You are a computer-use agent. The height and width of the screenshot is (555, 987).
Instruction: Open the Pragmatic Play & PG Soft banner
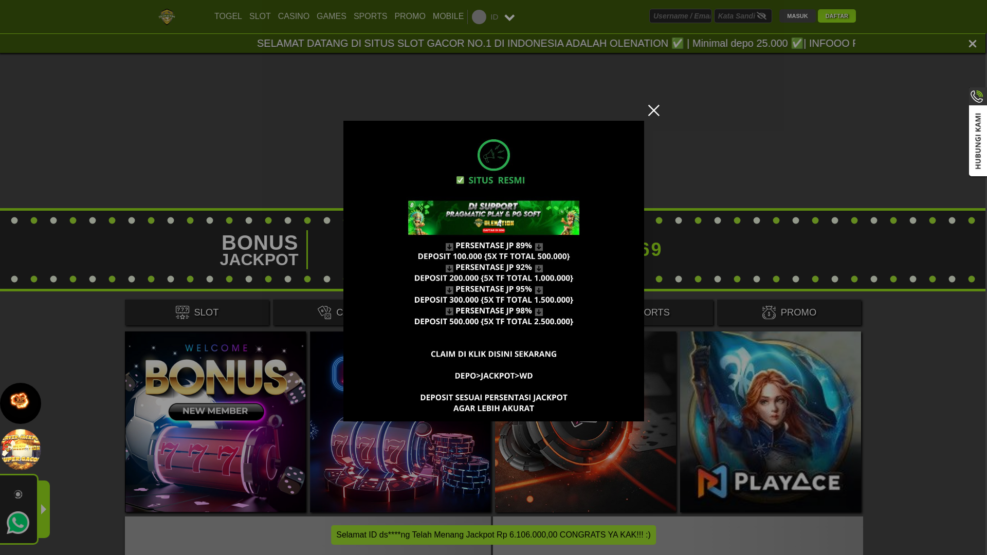(x=493, y=218)
